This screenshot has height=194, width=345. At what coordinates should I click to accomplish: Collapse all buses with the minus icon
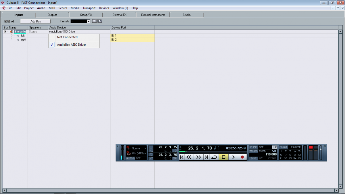pos(9,21)
